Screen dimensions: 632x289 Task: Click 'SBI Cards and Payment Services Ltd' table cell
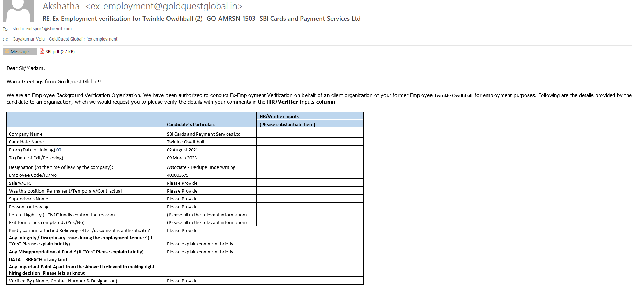pyautogui.click(x=204, y=134)
